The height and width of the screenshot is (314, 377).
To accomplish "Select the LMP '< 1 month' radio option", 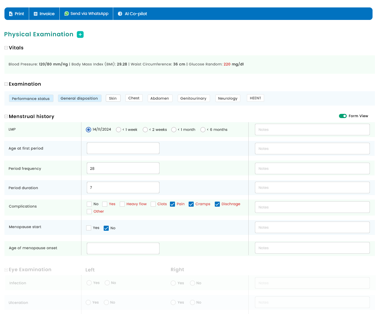I will [x=174, y=130].
